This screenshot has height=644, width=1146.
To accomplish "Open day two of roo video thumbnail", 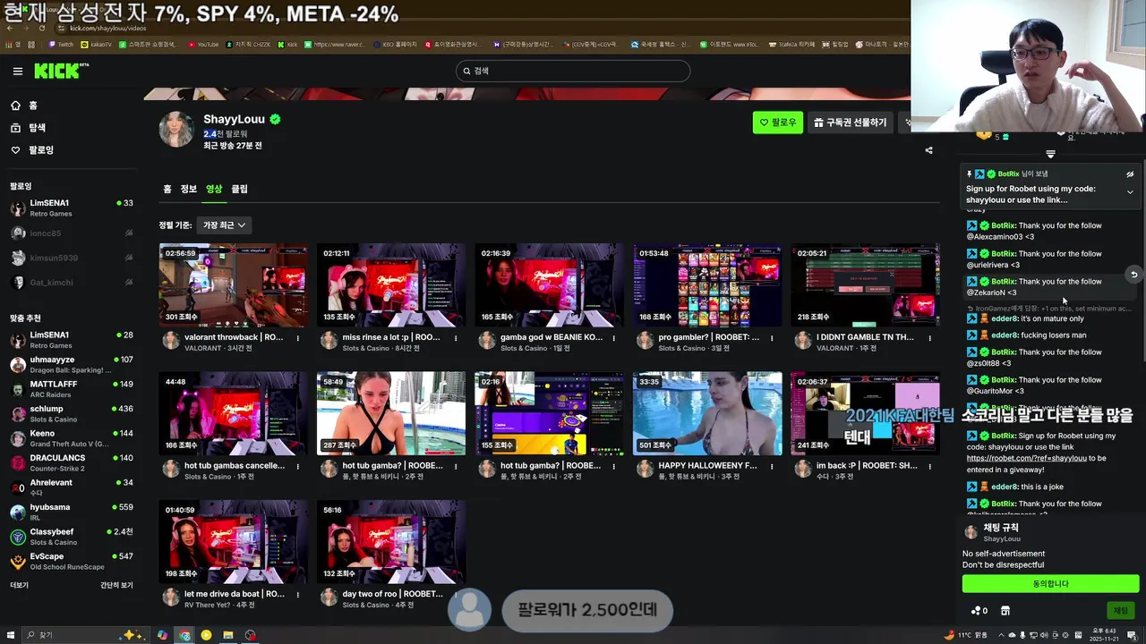I will [391, 542].
